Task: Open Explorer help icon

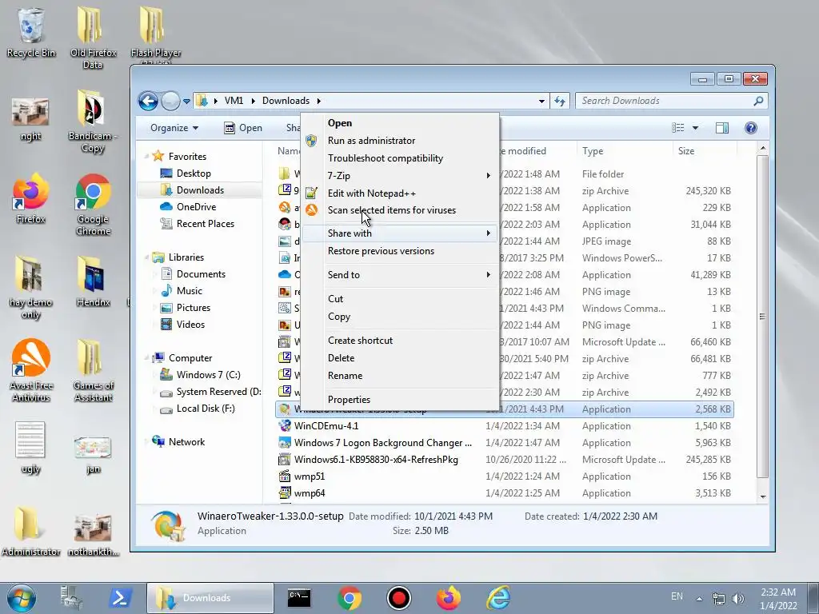Action: click(x=750, y=128)
